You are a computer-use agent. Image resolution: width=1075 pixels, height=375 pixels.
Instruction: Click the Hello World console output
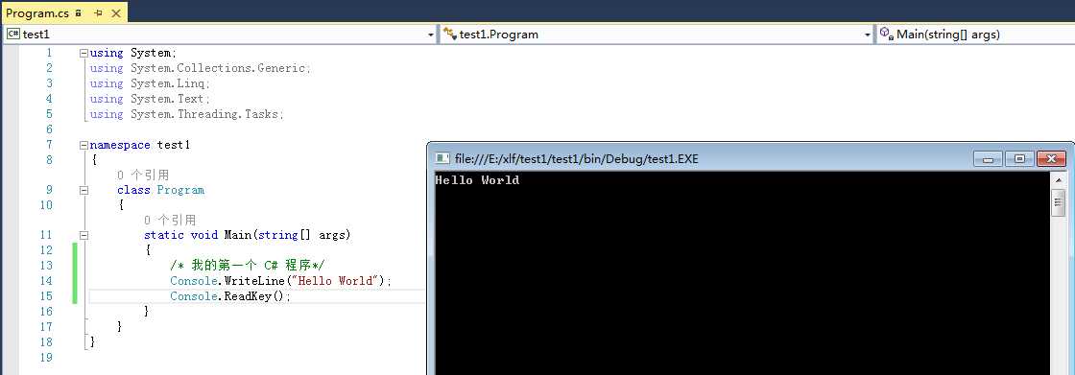click(x=477, y=180)
